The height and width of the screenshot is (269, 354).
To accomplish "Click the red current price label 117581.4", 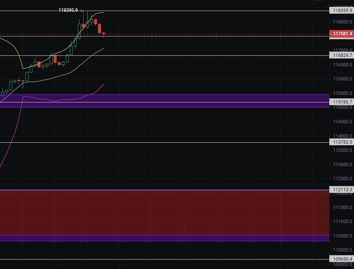I will (x=342, y=34).
